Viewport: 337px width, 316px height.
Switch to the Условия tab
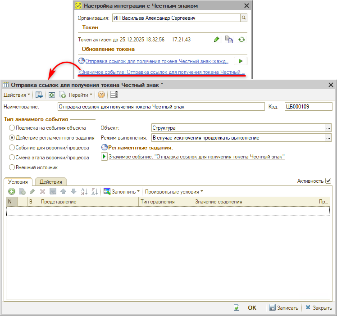pyautogui.click(x=18, y=181)
